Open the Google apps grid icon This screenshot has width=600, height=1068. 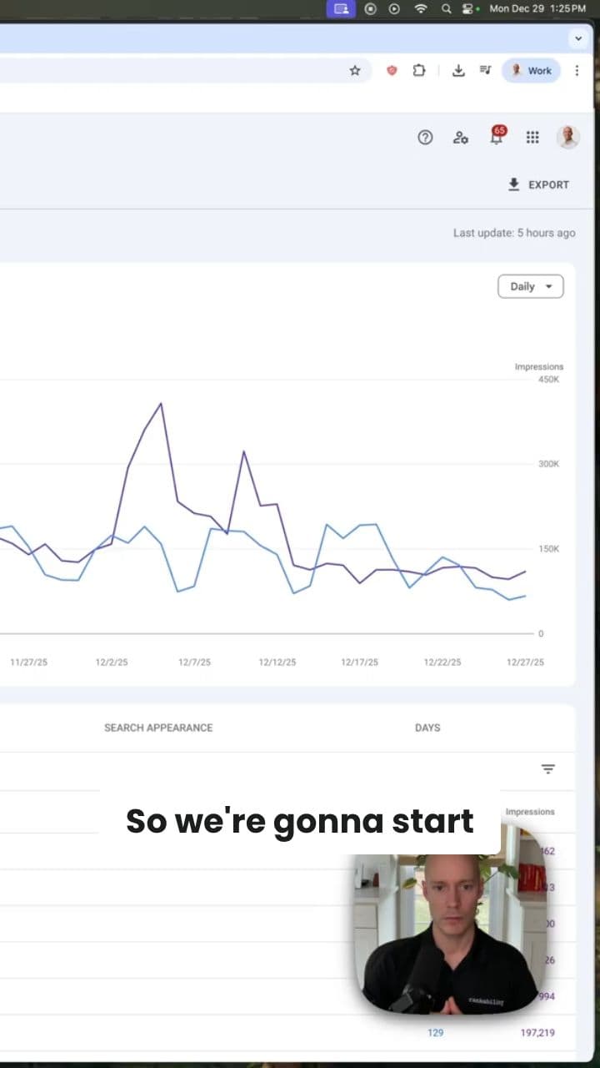coord(532,138)
